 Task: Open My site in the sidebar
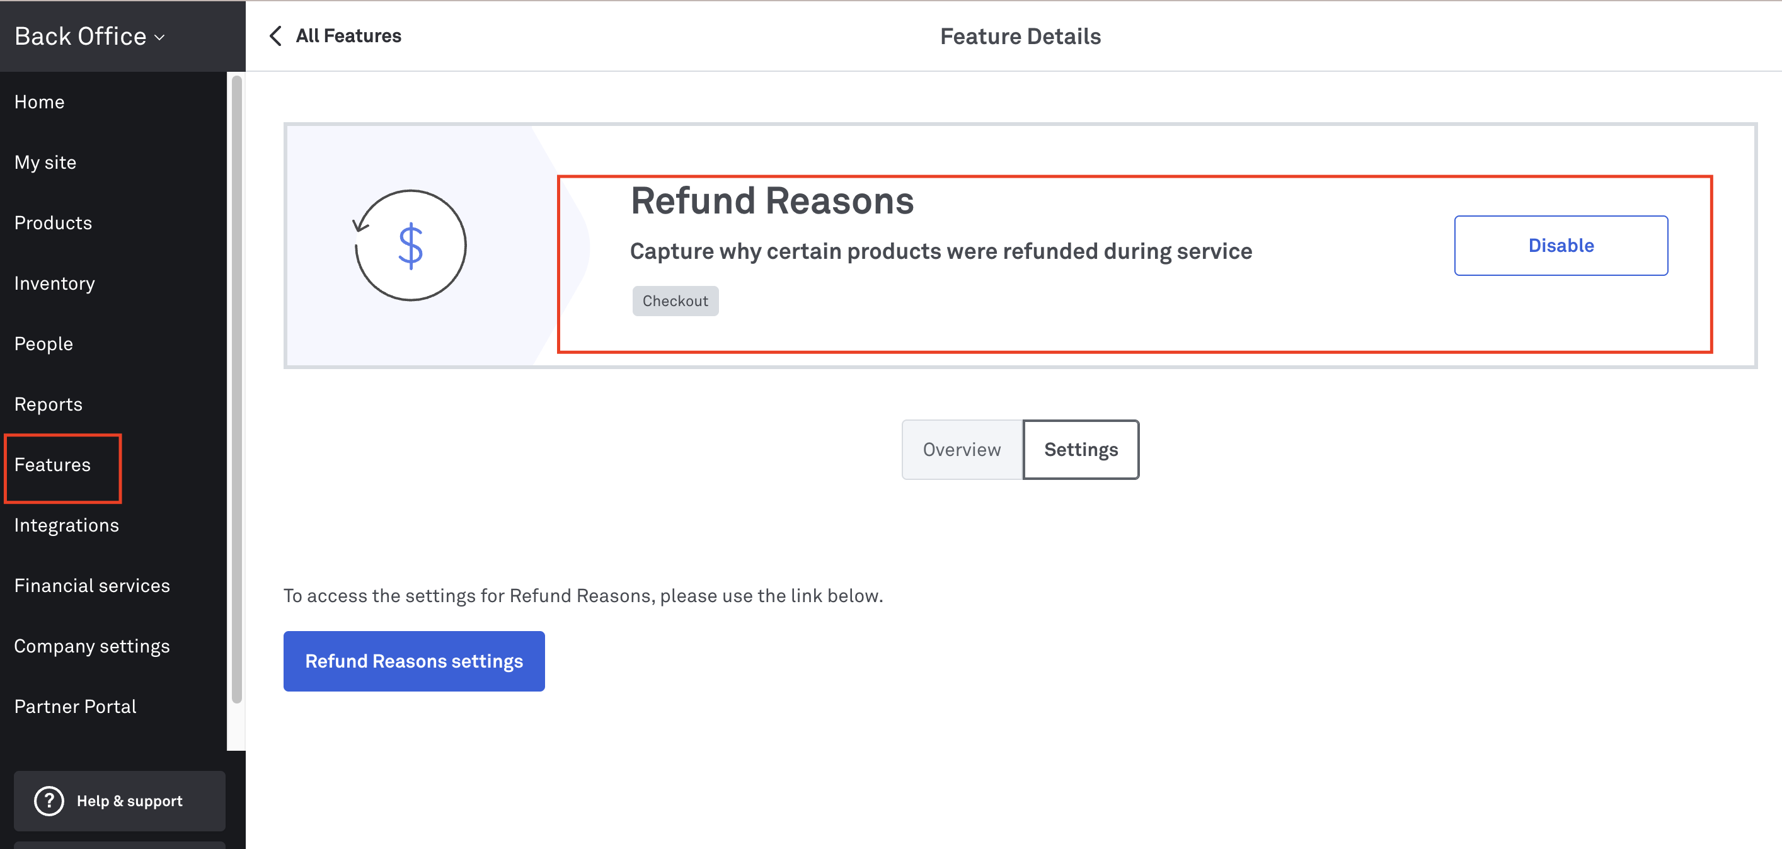click(45, 162)
